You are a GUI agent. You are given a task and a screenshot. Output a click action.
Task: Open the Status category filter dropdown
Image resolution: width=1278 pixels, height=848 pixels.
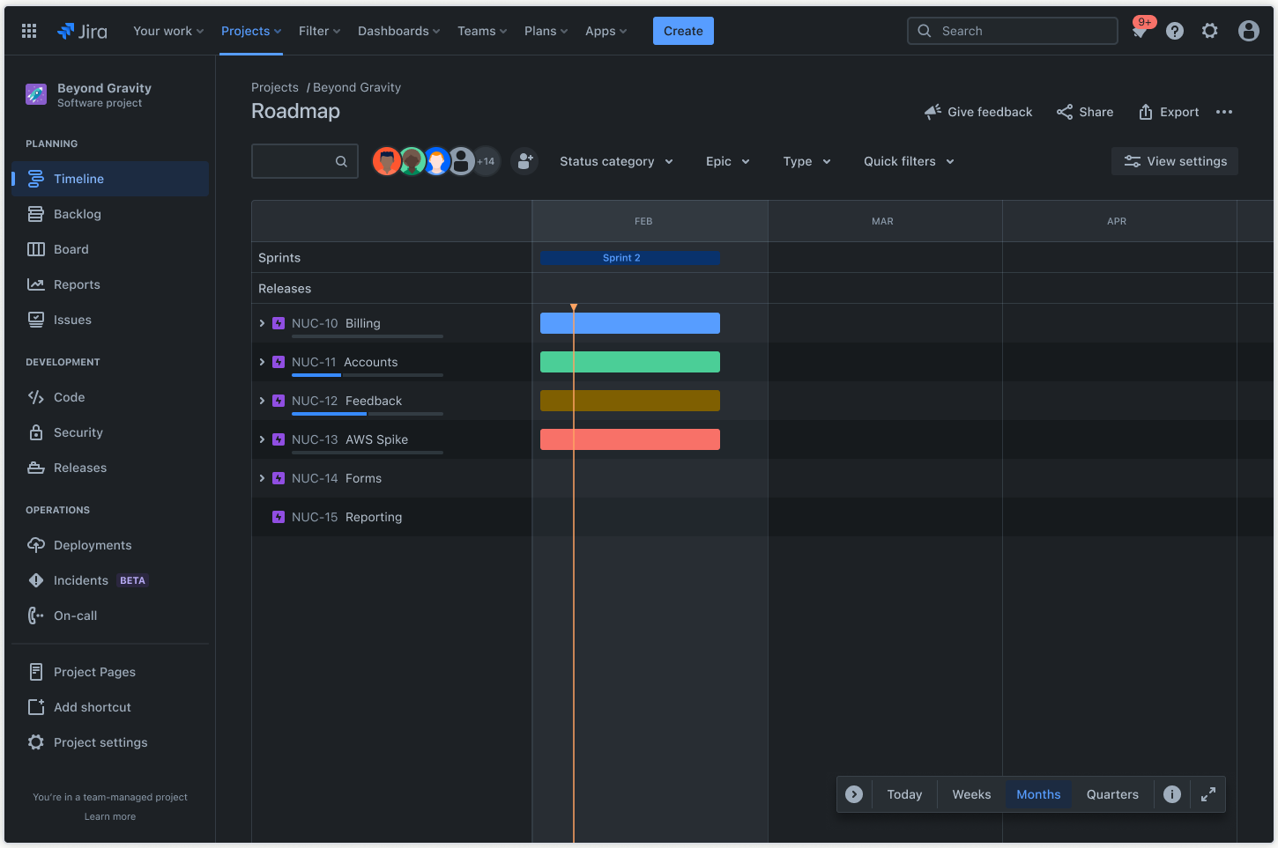pyautogui.click(x=616, y=161)
